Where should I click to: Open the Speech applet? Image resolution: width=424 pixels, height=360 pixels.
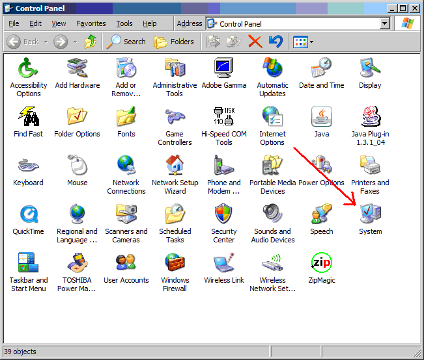[322, 214]
